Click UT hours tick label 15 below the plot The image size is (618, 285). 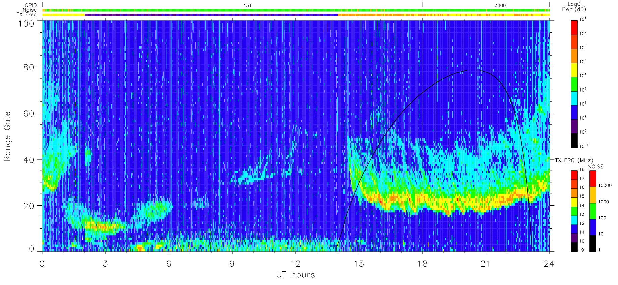(359, 264)
